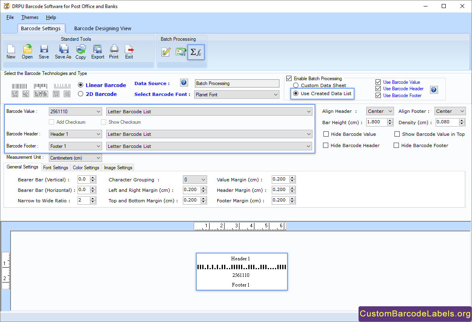Click Left and Right Margin field

(x=192, y=190)
